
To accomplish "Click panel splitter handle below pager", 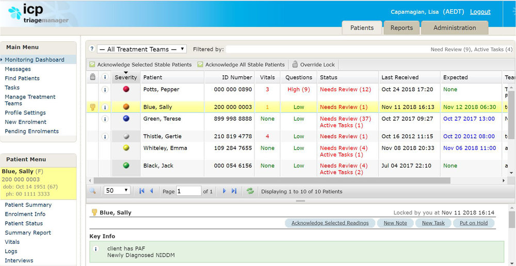I will tap(300, 201).
